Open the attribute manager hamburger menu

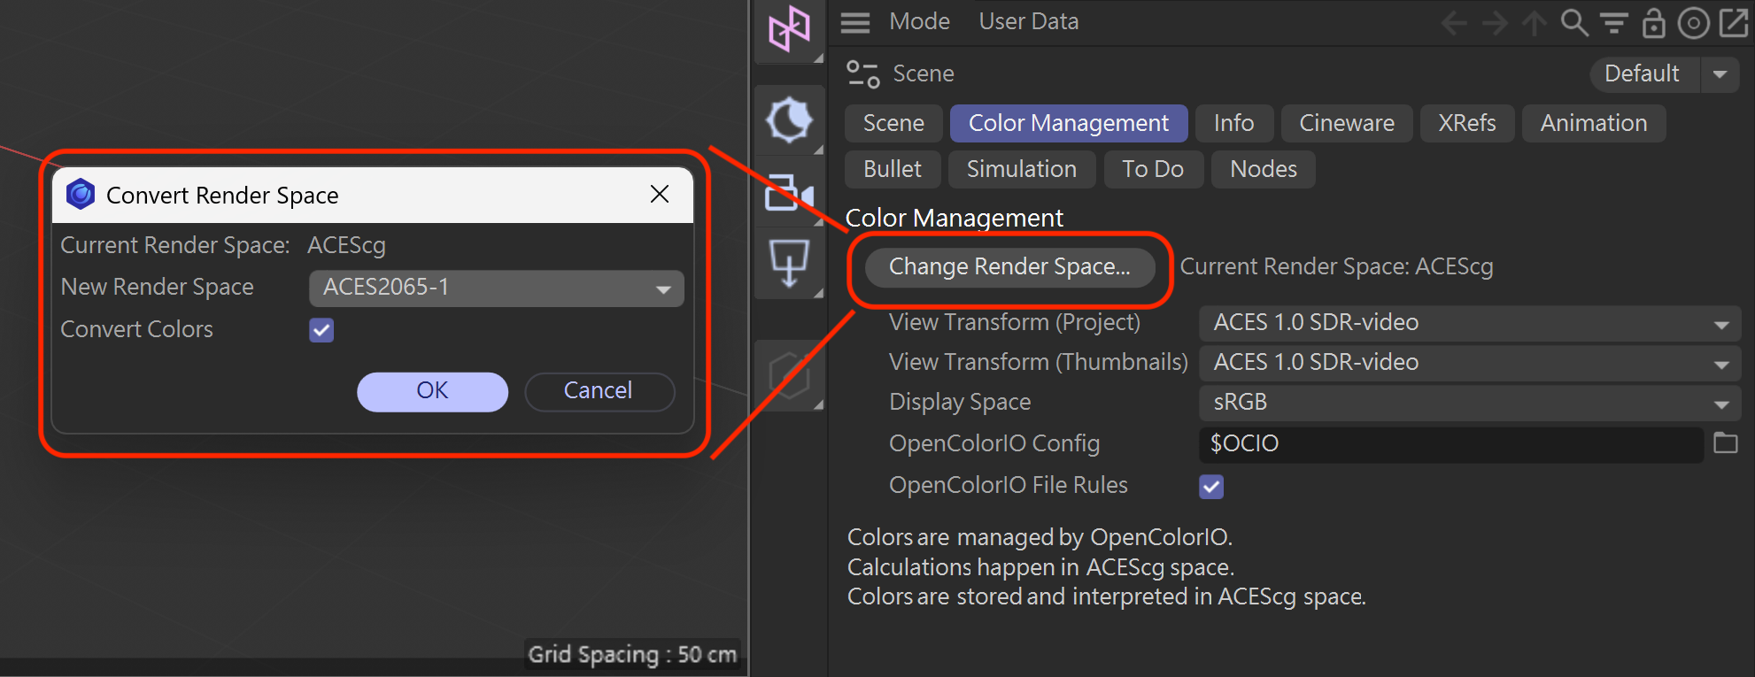[x=855, y=22]
